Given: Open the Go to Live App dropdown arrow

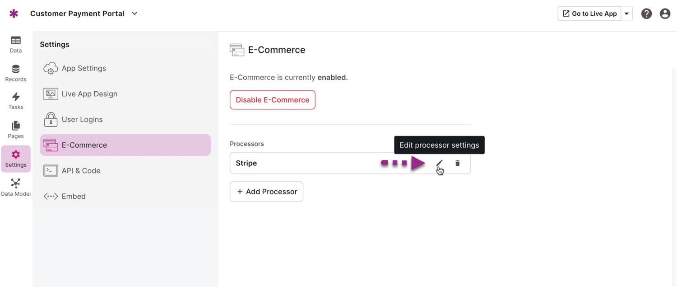Looking at the screenshot, I should 626,14.
